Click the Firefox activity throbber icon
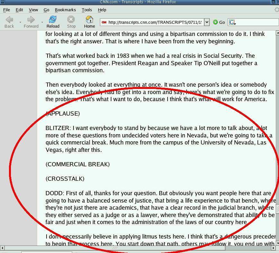This screenshot has width=279, height=253. click(276, 10)
